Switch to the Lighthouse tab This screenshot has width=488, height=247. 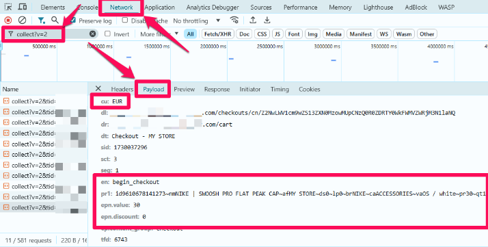pyautogui.click(x=378, y=7)
